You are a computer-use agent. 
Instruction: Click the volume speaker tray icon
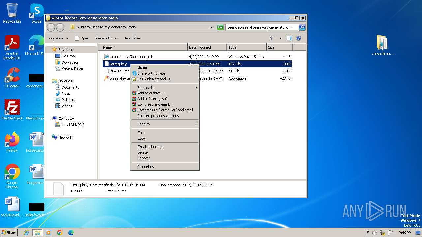coord(375,233)
